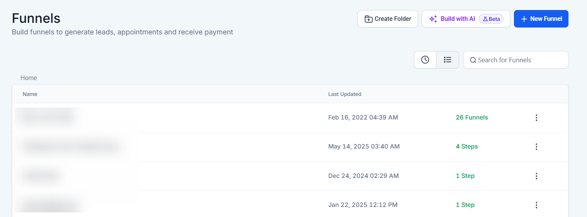Open kebab menu for Jan 22, 2025 row
This screenshot has width=587, height=217.
[536, 205]
